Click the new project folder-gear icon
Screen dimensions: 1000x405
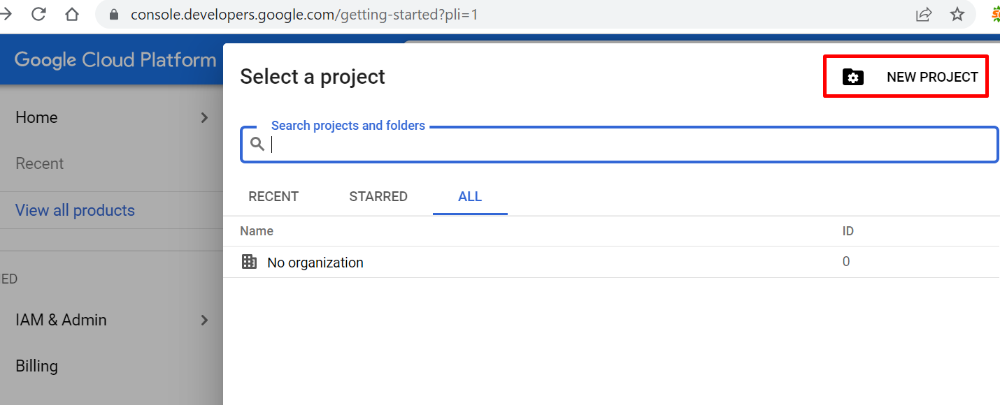point(853,78)
